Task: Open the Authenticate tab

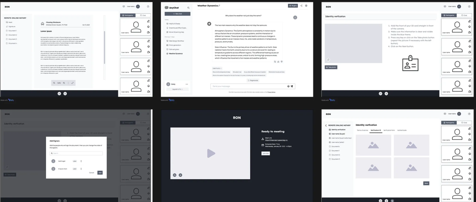Action: (402, 130)
